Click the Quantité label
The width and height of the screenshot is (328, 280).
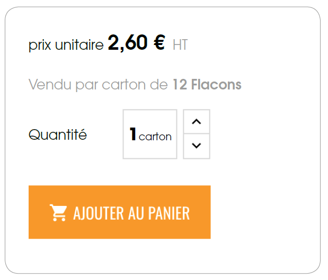tap(58, 134)
